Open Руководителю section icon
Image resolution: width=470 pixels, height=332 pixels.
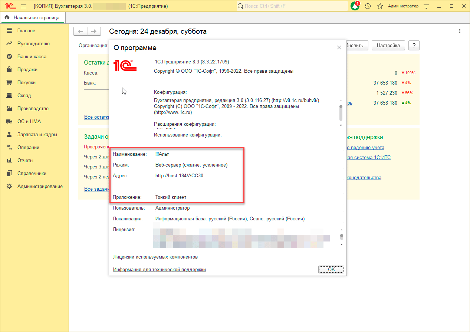10,44
